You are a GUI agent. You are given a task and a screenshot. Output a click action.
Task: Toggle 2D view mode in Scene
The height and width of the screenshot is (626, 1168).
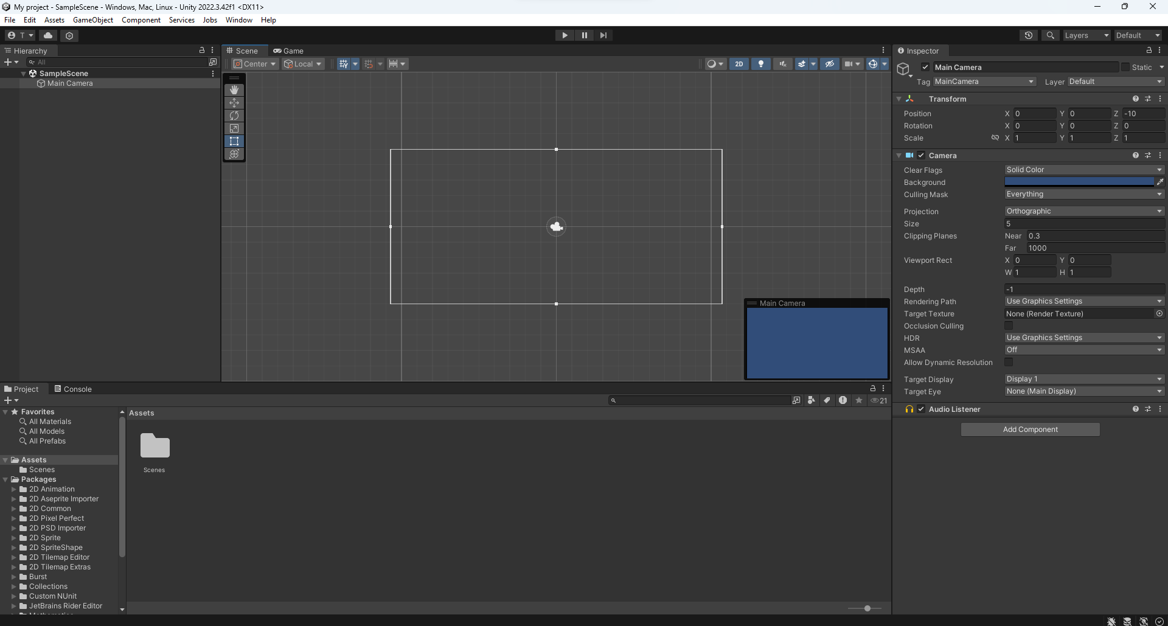pyautogui.click(x=739, y=64)
